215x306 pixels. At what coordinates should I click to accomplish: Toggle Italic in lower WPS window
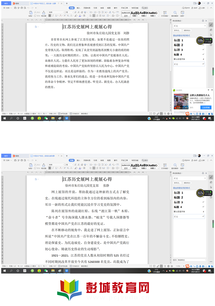pyautogui.click(x=53, y=168)
